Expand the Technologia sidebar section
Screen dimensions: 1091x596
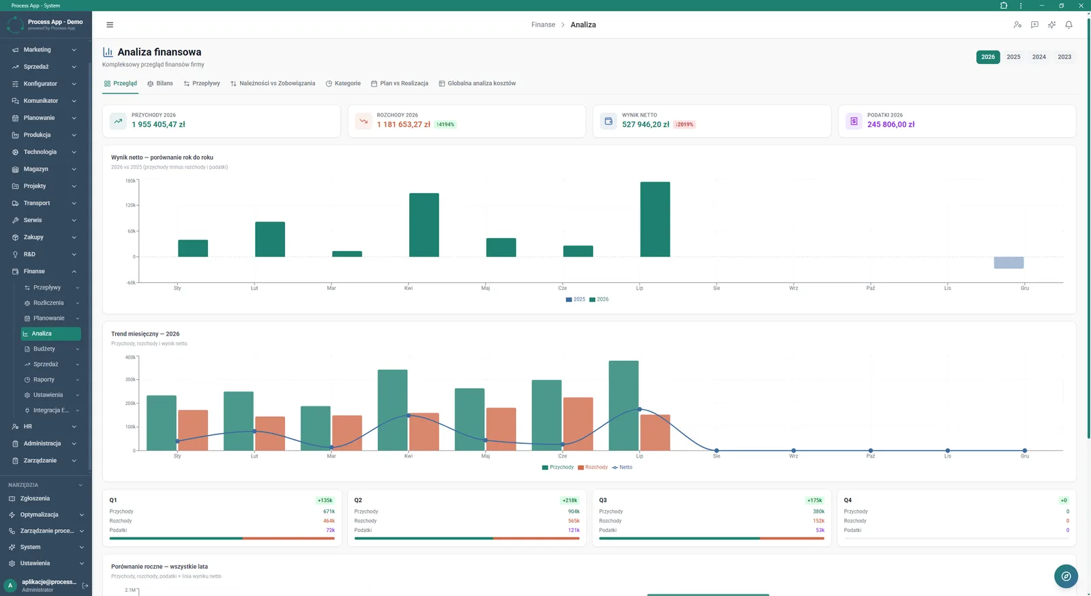point(44,152)
